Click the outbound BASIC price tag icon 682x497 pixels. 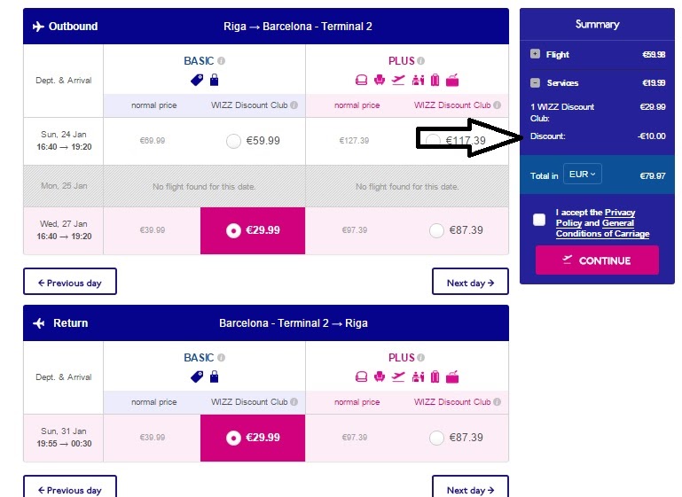(x=198, y=81)
